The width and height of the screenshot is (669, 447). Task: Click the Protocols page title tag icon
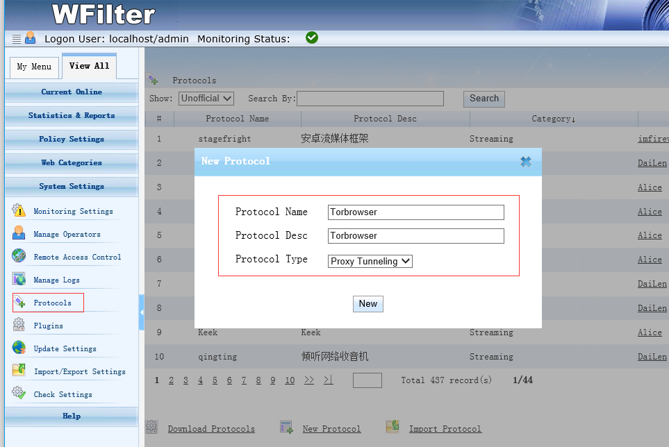point(152,79)
